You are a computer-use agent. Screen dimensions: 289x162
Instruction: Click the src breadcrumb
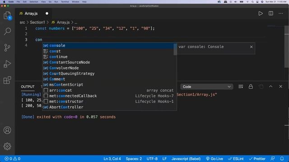(x=22, y=22)
